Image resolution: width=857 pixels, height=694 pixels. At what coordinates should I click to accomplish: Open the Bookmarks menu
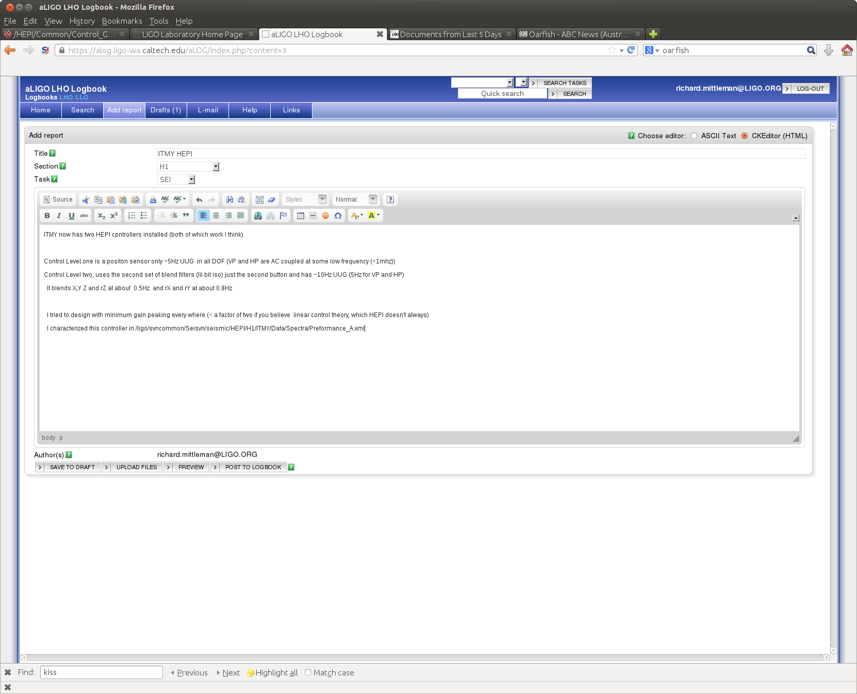pos(122,21)
